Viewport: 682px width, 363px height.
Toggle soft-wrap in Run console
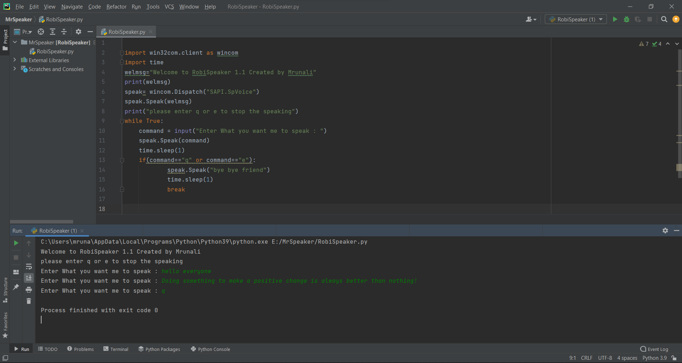[x=29, y=266]
